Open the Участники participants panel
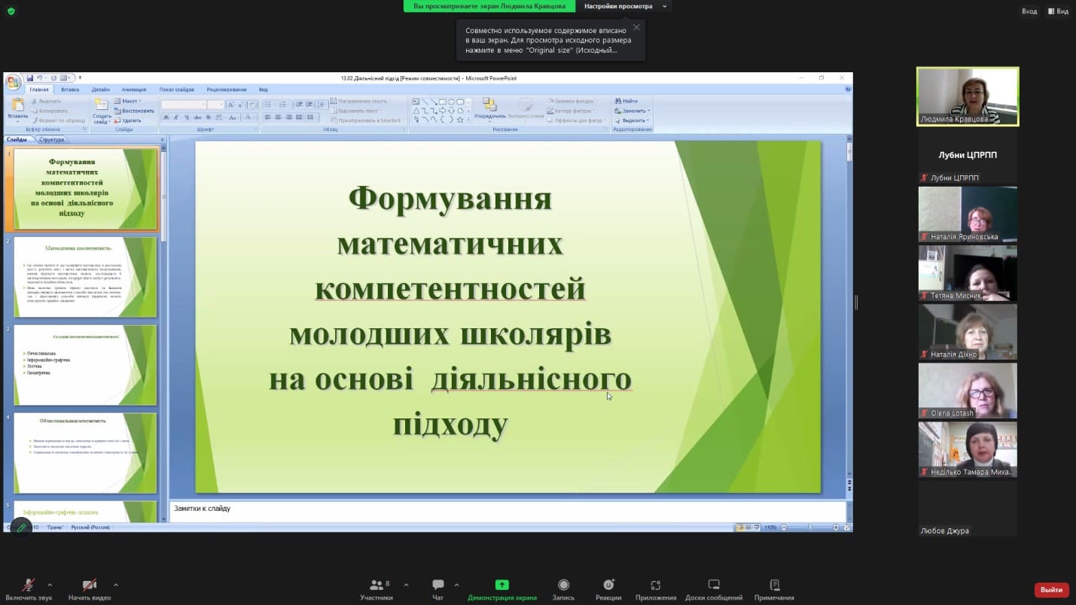 pyautogui.click(x=376, y=589)
